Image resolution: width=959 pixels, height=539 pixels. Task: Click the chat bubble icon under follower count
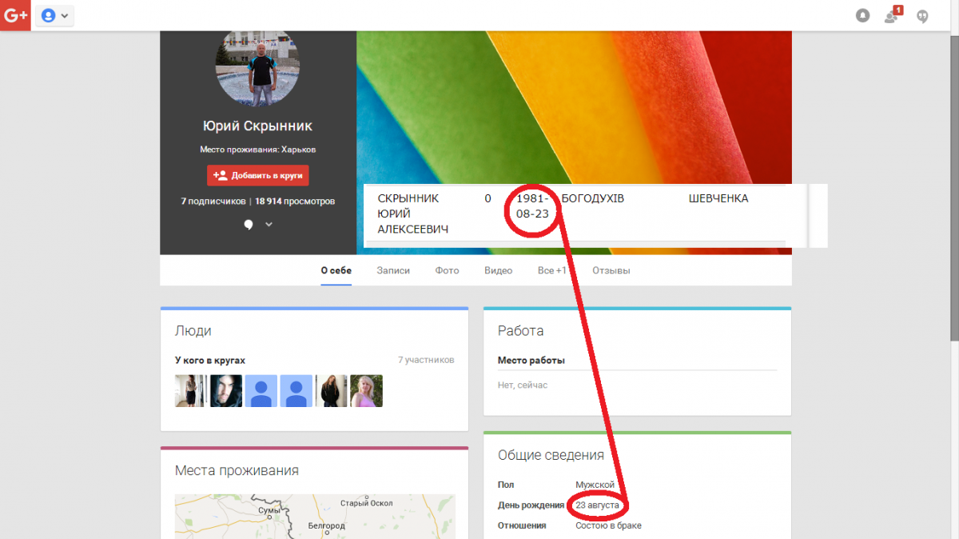click(x=249, y=225)
